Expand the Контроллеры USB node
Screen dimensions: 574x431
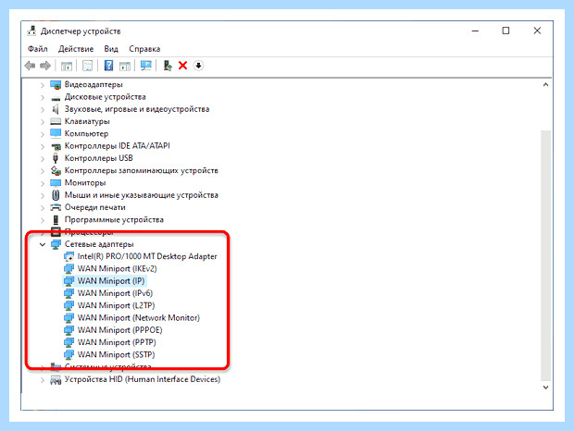pyautogui.click(x=43, y=159)
